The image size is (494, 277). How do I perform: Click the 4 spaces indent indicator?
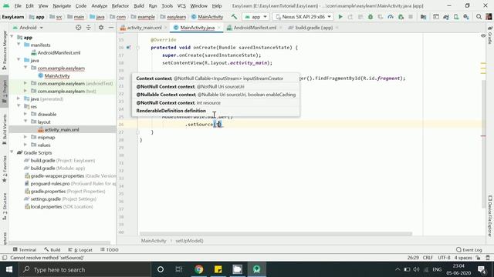tap(463, 258)
